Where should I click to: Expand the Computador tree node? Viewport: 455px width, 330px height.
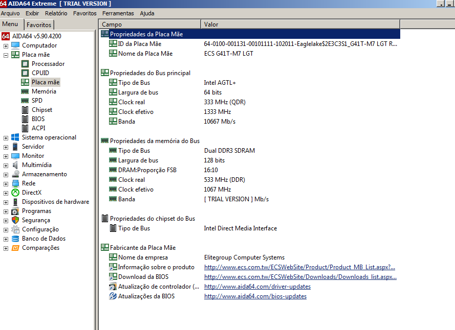6,46
